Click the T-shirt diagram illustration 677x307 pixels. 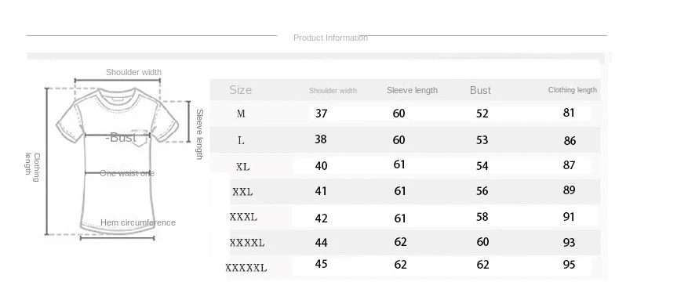point(117,161)
